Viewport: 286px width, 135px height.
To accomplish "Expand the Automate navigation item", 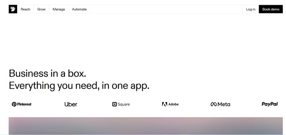I will click(79, 9).
